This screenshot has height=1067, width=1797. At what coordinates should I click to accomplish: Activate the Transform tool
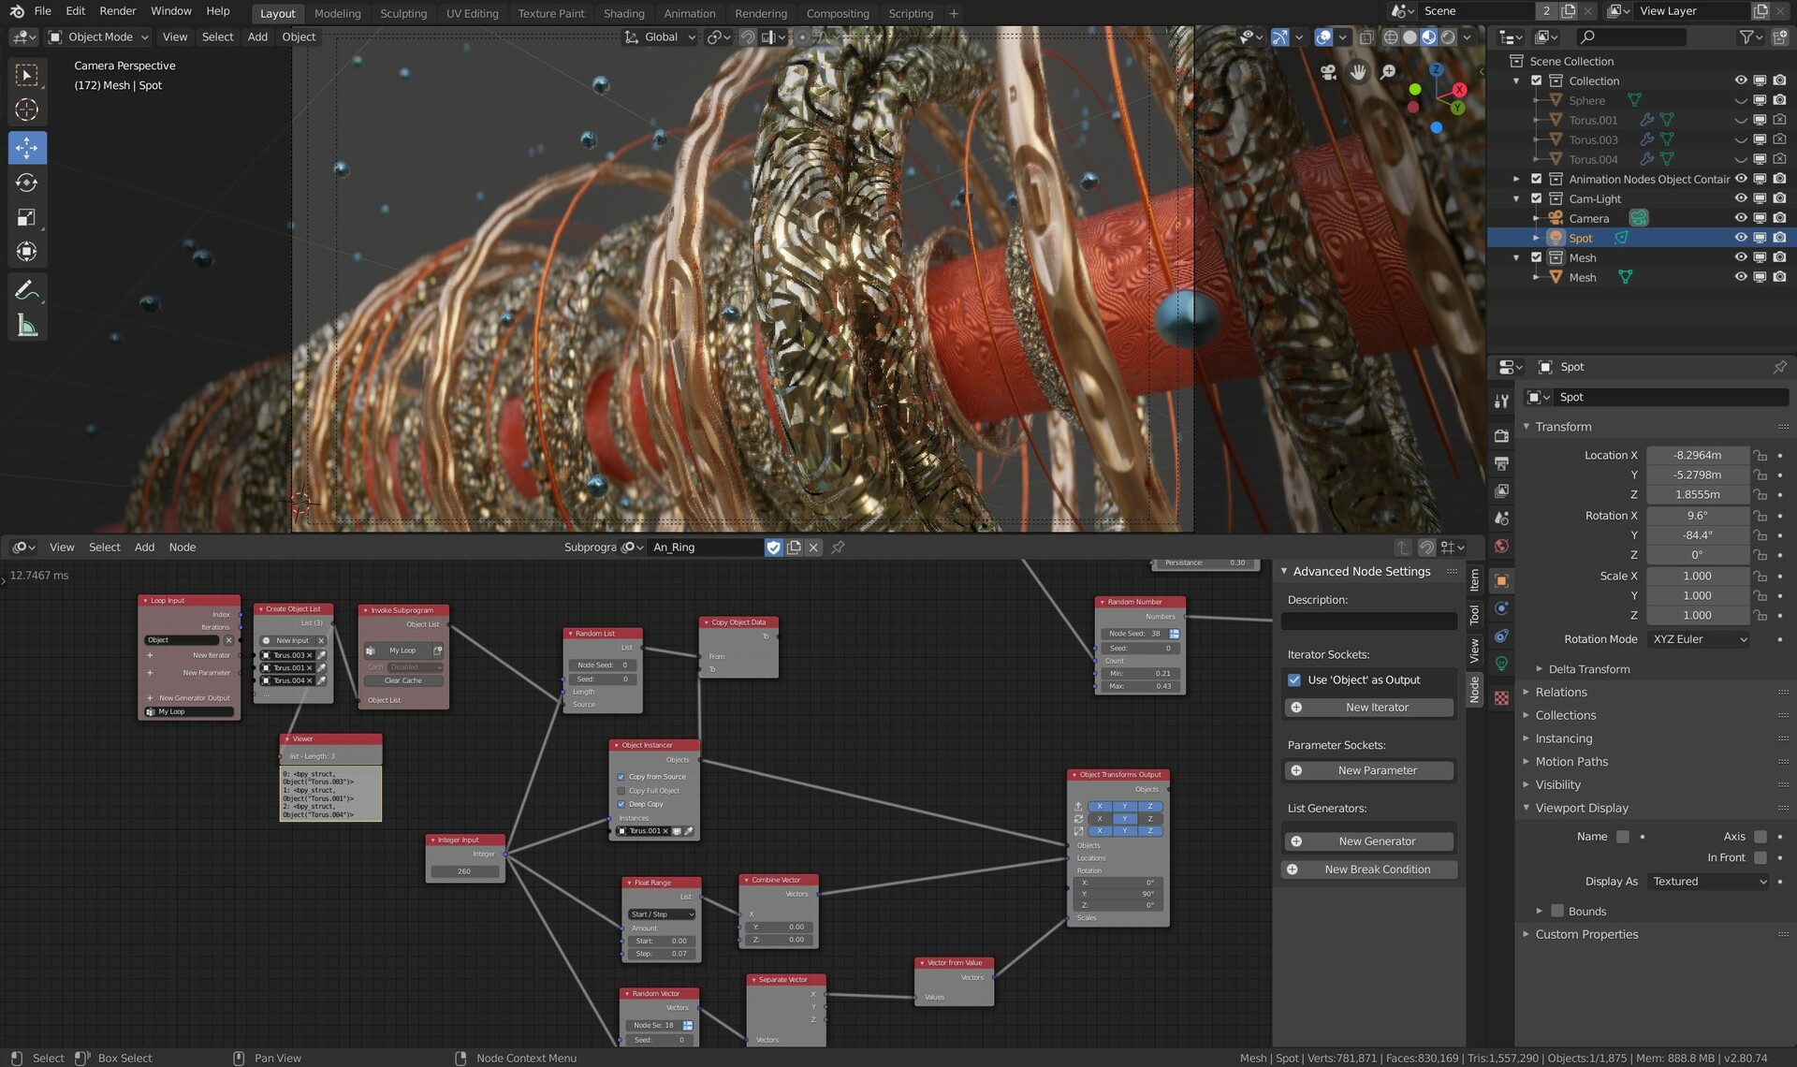point(26,252)
